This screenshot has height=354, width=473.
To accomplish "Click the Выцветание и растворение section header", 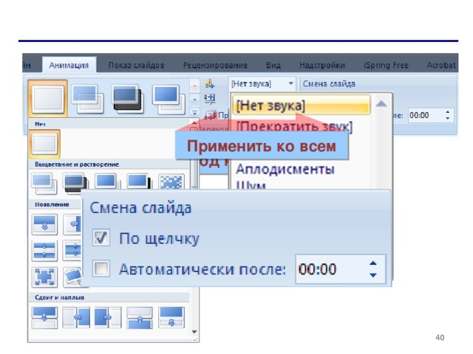I will 77,164.
